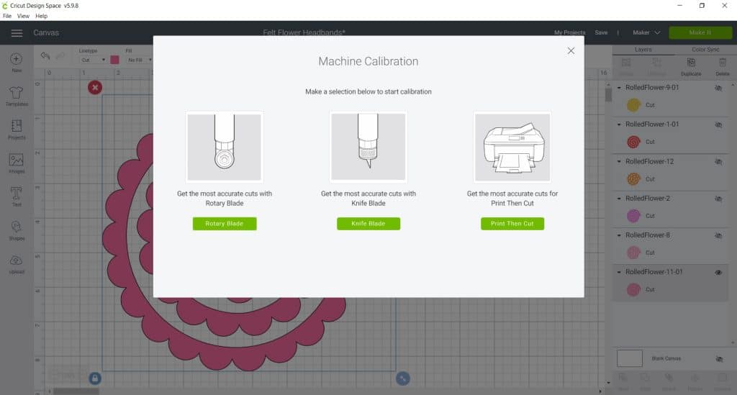Show the hidden RolledFlower-9-01 layer
Image resolution: width=737 pixels, height=395 pixels.
point(718,88)
